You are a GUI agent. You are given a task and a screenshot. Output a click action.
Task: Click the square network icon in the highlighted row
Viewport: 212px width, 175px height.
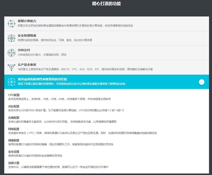click(x=12, y=82)
